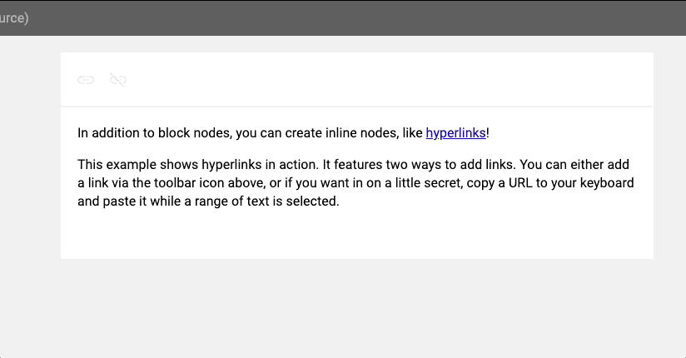686x358 pixels.
Task: Click the first paragraph starting "In addition to block nodes"
Action: pyautogui.click(x=283, y=132)
